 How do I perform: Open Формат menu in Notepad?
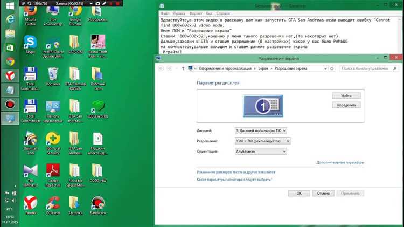(x=196, y=13)
